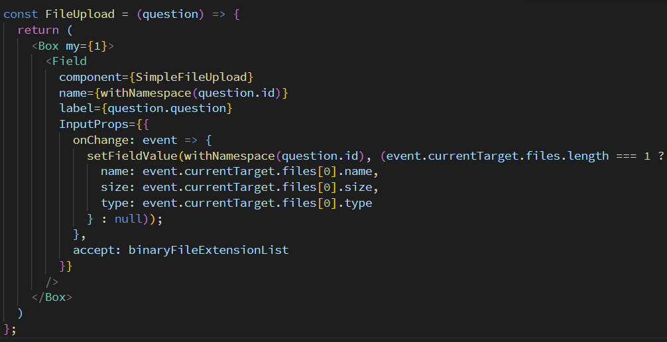
Task: Click the '<Field' tag name
Action: point(66,61)
